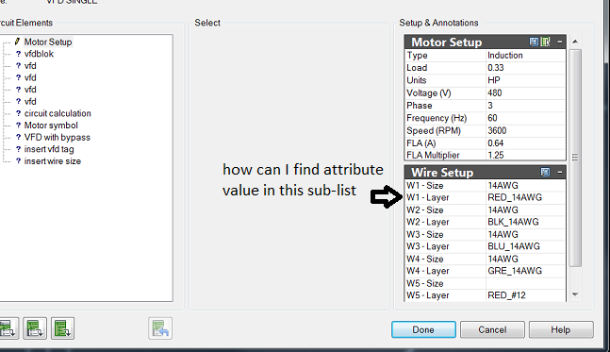Image resolution: width=610 pixels, height=352 pixels.
Task: Collapse the Wire Setup section
Action: pos(560,172)
